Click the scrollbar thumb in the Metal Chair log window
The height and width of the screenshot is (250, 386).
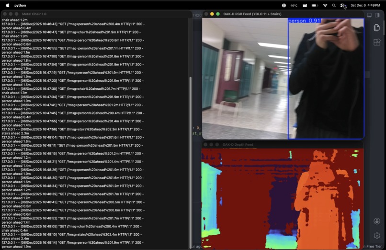(x=190, y=162)
